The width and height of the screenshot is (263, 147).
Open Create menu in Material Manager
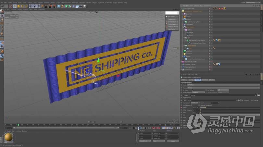9,131
